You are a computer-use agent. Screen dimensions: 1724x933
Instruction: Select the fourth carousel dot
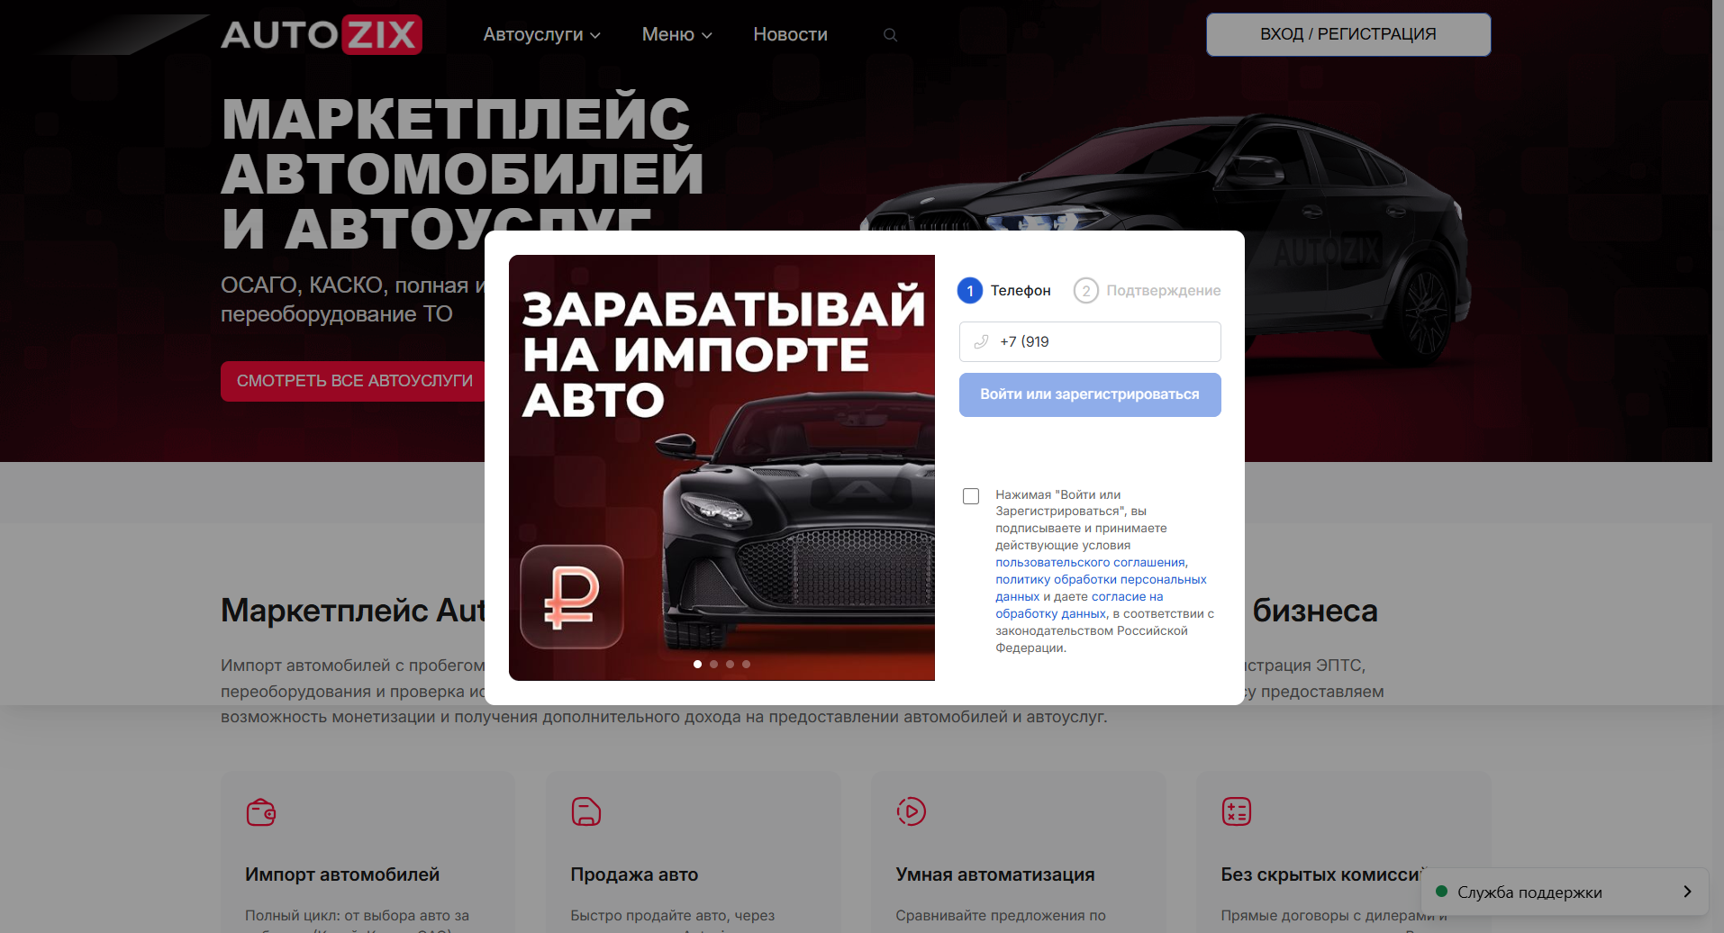[747, 665]
